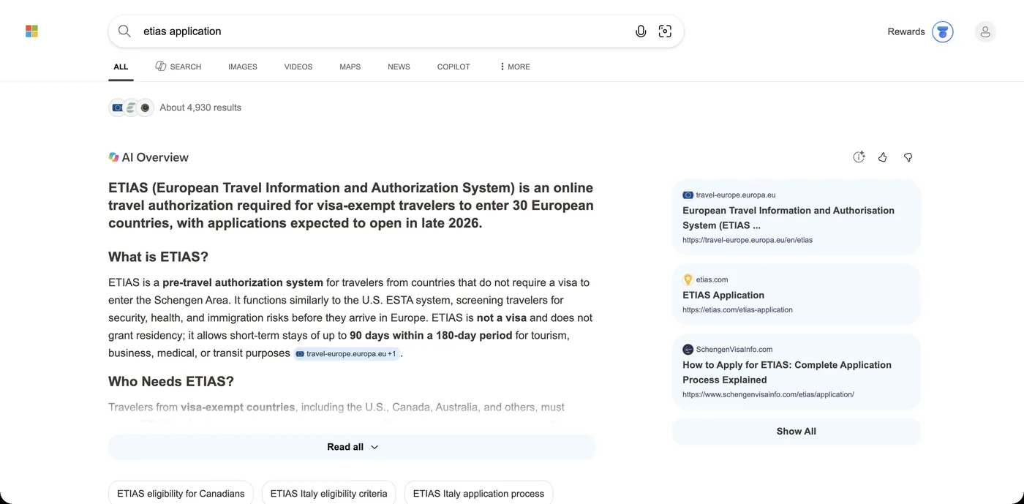Open the MAPS tab
Viewport: 1024px width, 504px height.
350,67
